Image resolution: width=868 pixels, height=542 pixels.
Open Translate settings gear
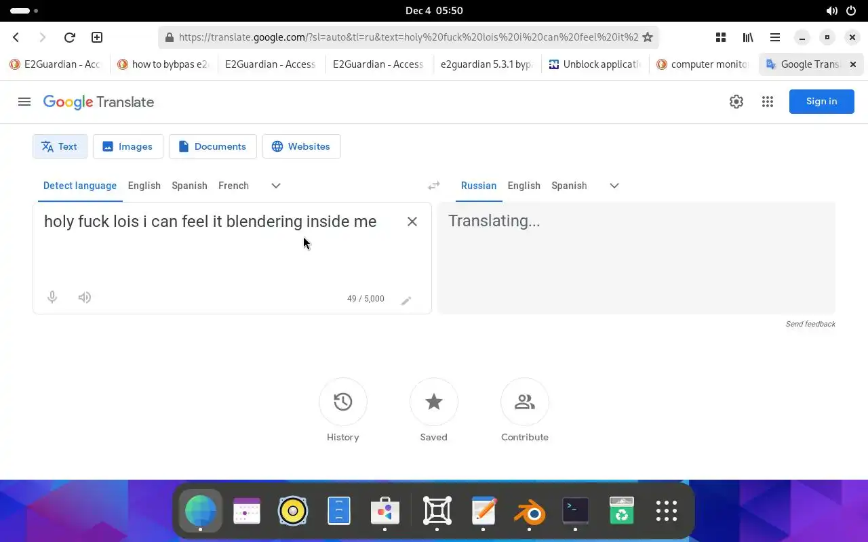[x=736, y=102]
